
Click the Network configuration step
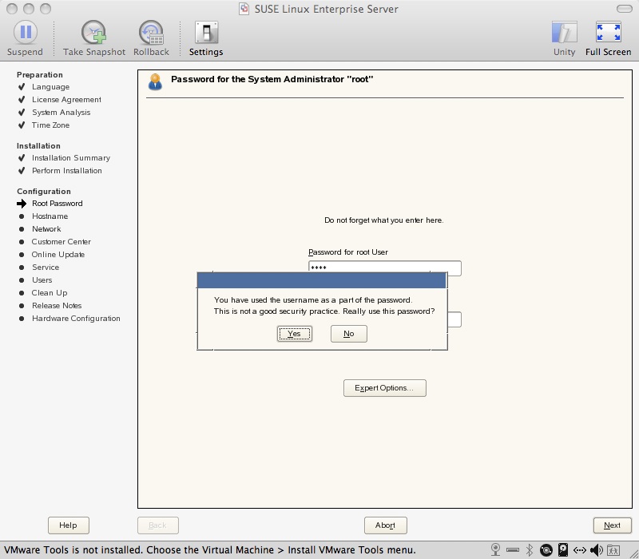[x=46, y=229]
